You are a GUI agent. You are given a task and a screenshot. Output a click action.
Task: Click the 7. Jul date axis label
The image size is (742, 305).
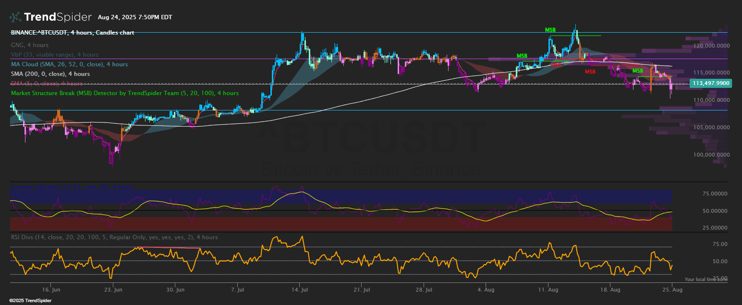tap(238, 290)
